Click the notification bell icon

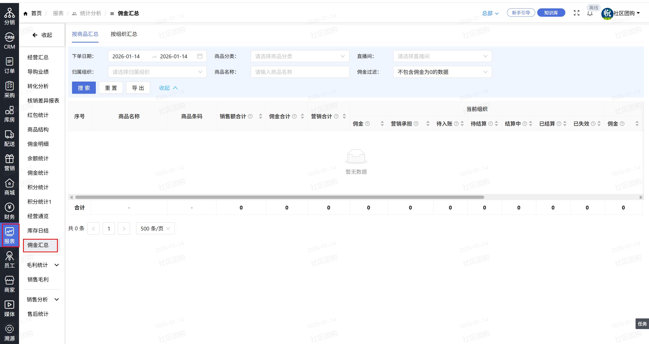(590, 13)
